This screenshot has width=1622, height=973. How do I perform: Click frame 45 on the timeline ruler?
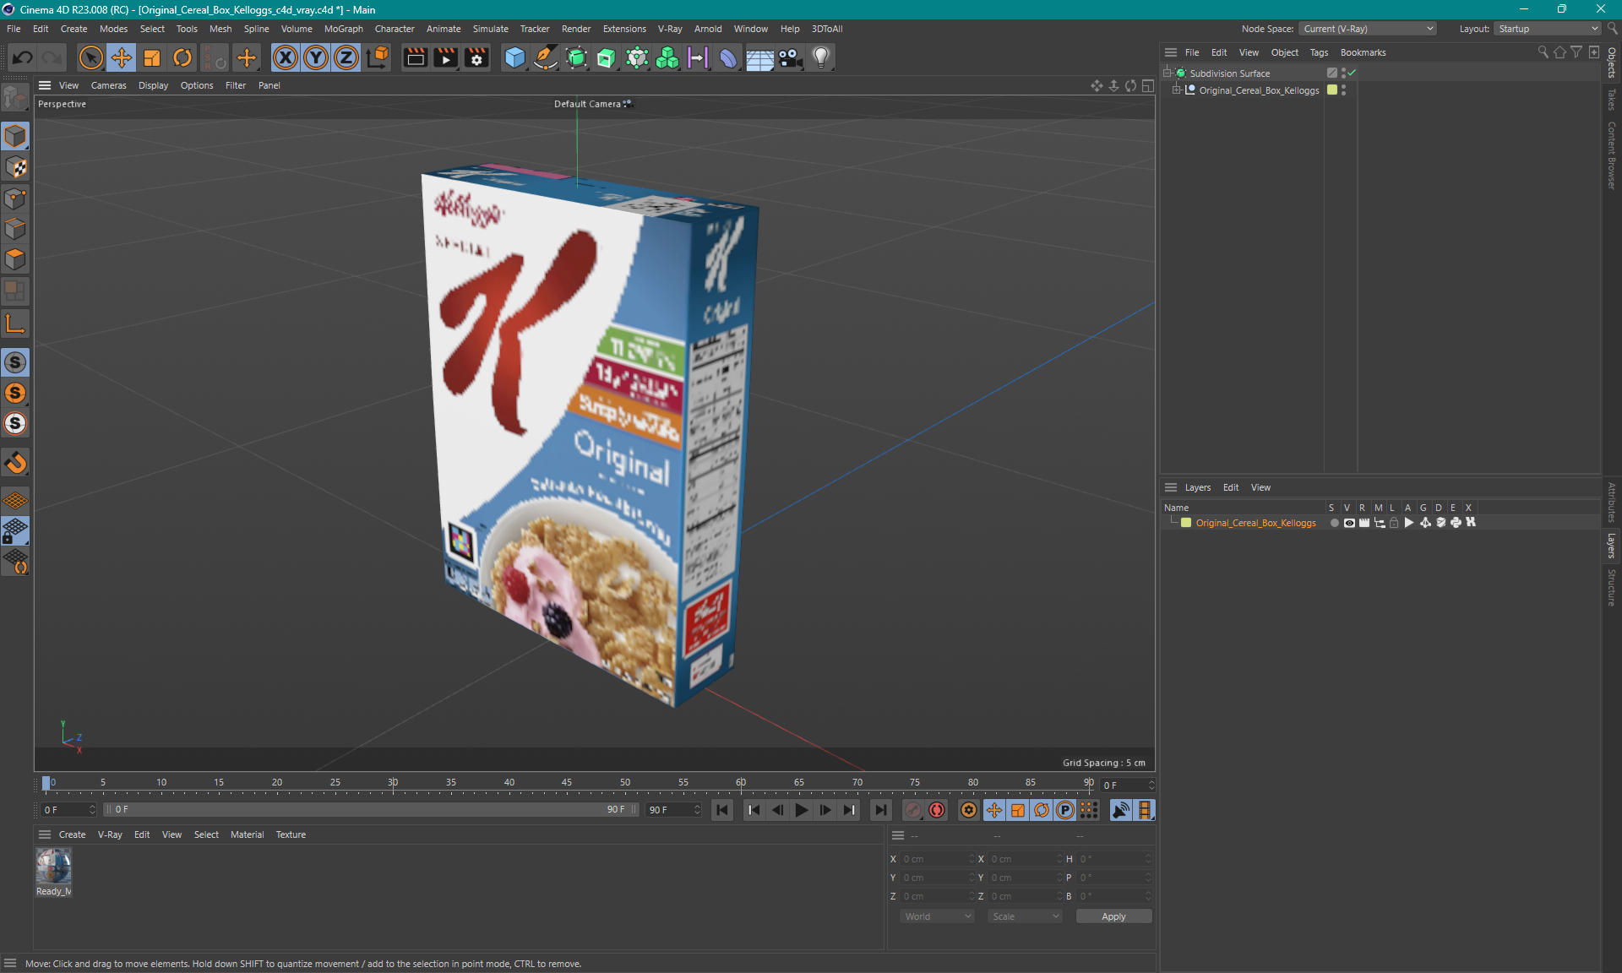click(567, 783)
